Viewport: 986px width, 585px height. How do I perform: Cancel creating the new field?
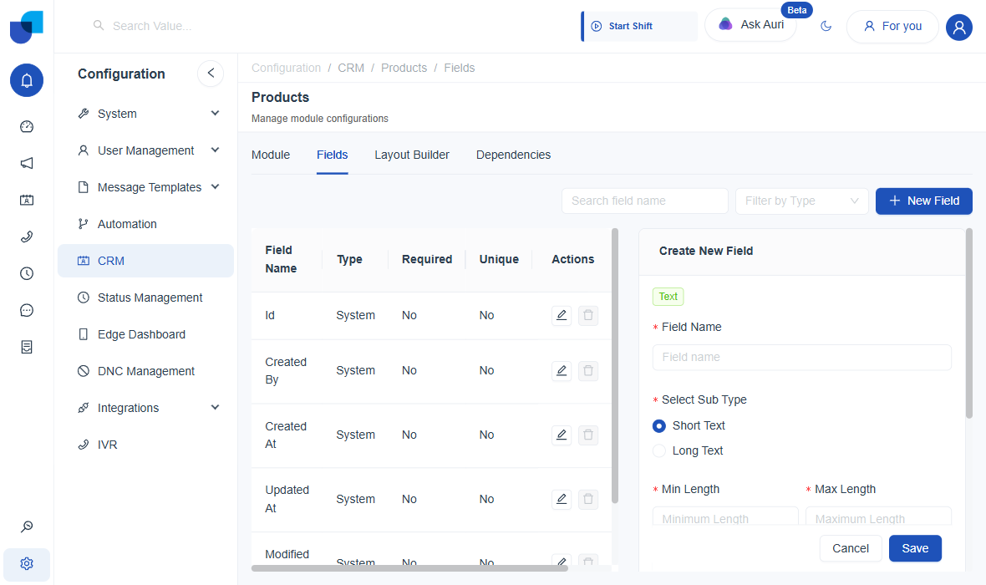(x=851, y=548)
